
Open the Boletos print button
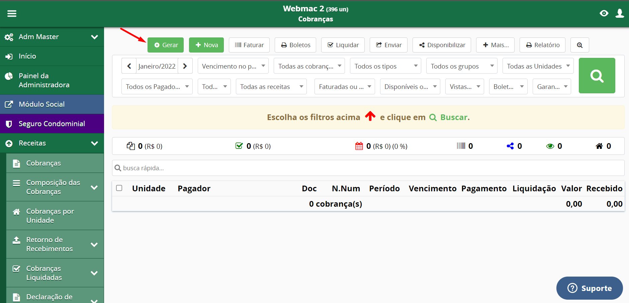tap(296, 45)
